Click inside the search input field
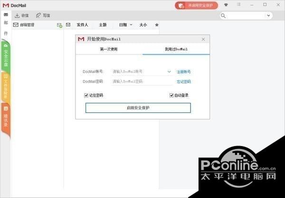This screenshot has height=198, width=285. pos(246,16)
